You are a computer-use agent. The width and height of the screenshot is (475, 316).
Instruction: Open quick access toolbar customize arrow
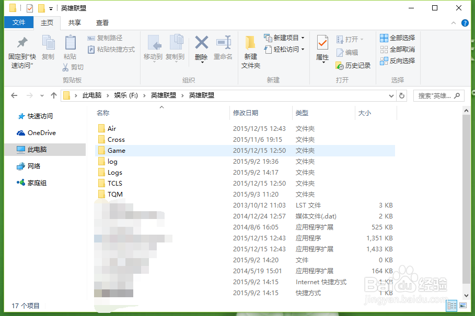point(51,9)
